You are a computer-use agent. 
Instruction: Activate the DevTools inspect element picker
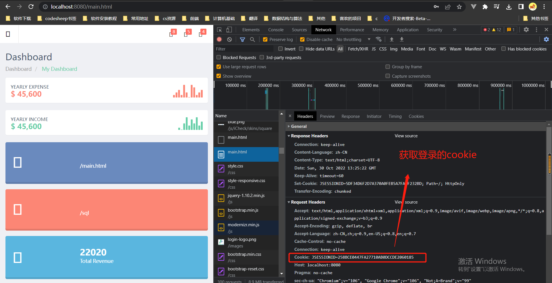[x=219, y=30]
